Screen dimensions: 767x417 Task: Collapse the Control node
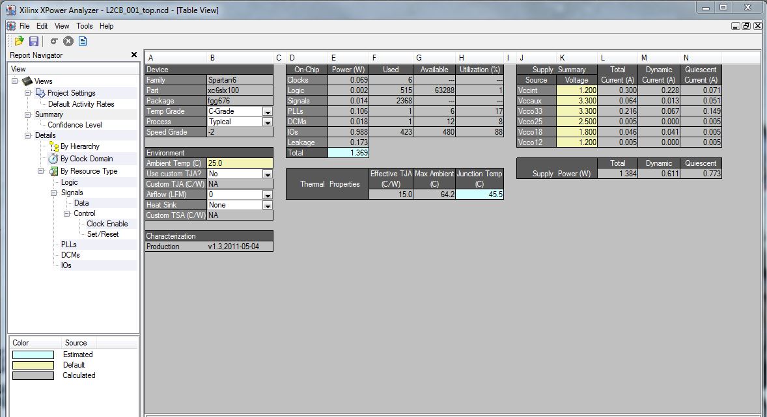(66, 213)
